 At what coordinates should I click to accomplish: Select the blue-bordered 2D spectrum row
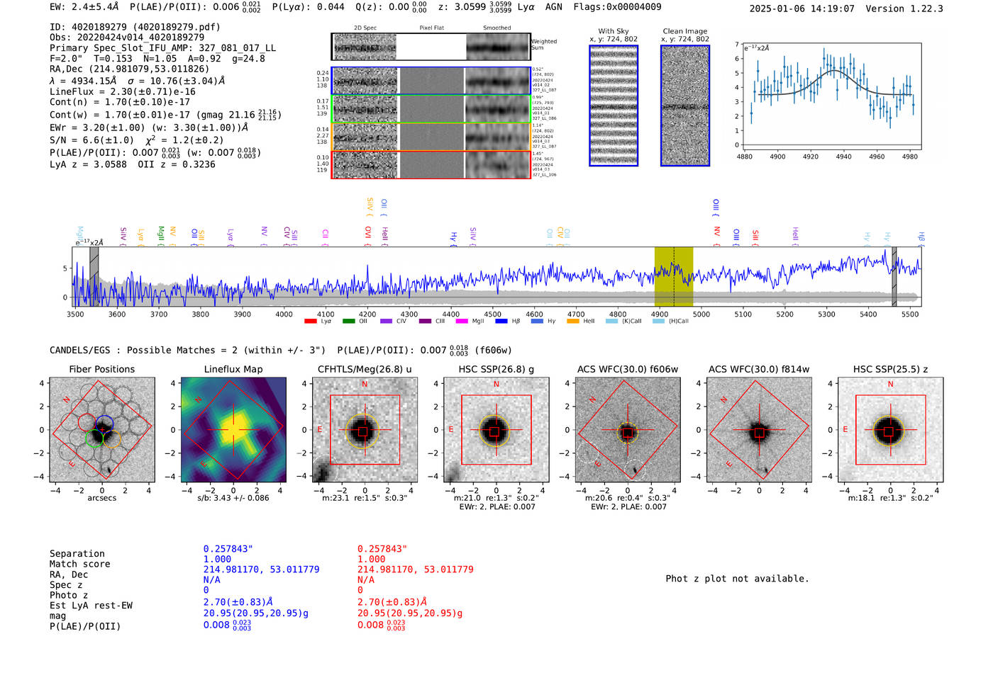[x=431, y=81]
